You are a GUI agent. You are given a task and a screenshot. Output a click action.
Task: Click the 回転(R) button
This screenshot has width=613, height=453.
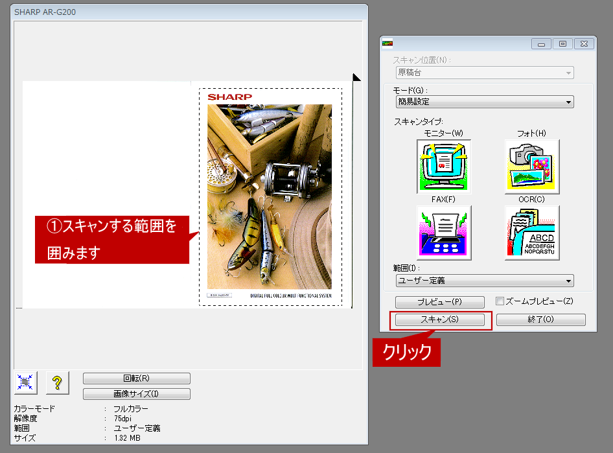click(137, 378)
